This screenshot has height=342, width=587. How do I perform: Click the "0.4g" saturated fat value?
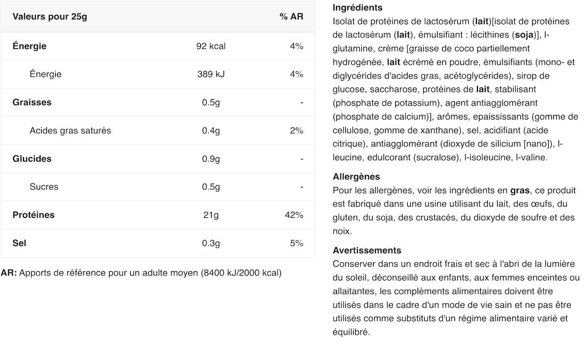[x=211, y=130]
